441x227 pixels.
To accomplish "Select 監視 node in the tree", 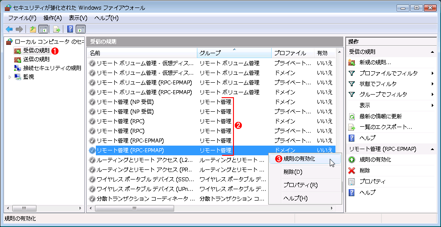I will (29, 77).
